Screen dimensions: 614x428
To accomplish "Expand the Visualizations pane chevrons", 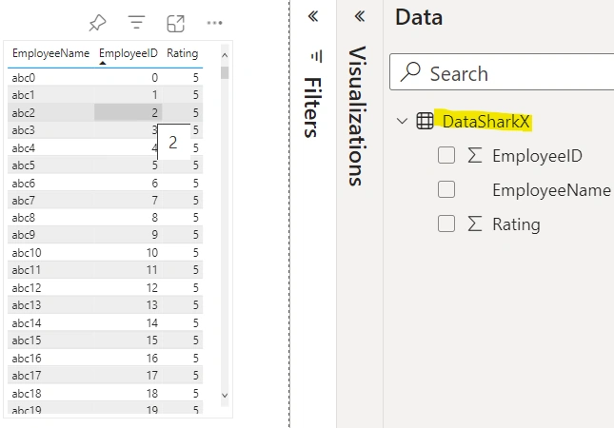I will click(360, 16).
